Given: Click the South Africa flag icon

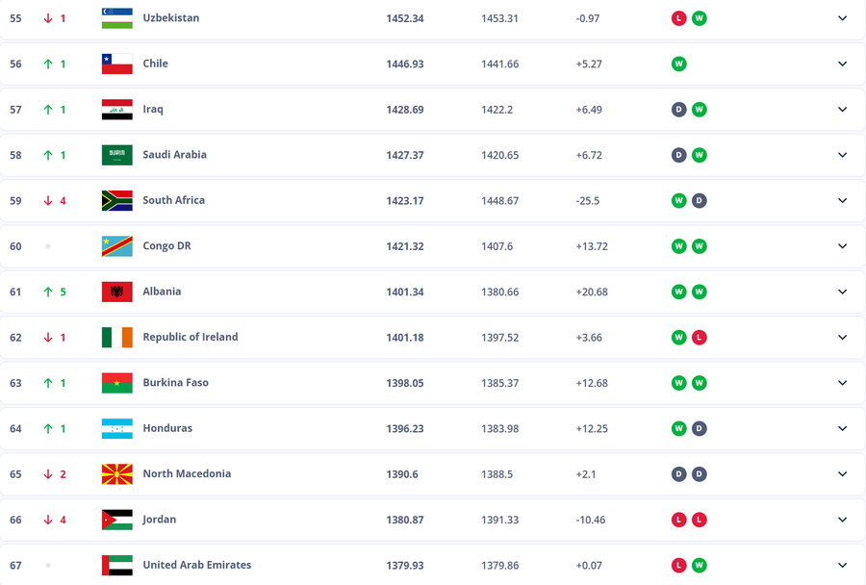Looking at the screenshot, I should (x=116, y=200).
